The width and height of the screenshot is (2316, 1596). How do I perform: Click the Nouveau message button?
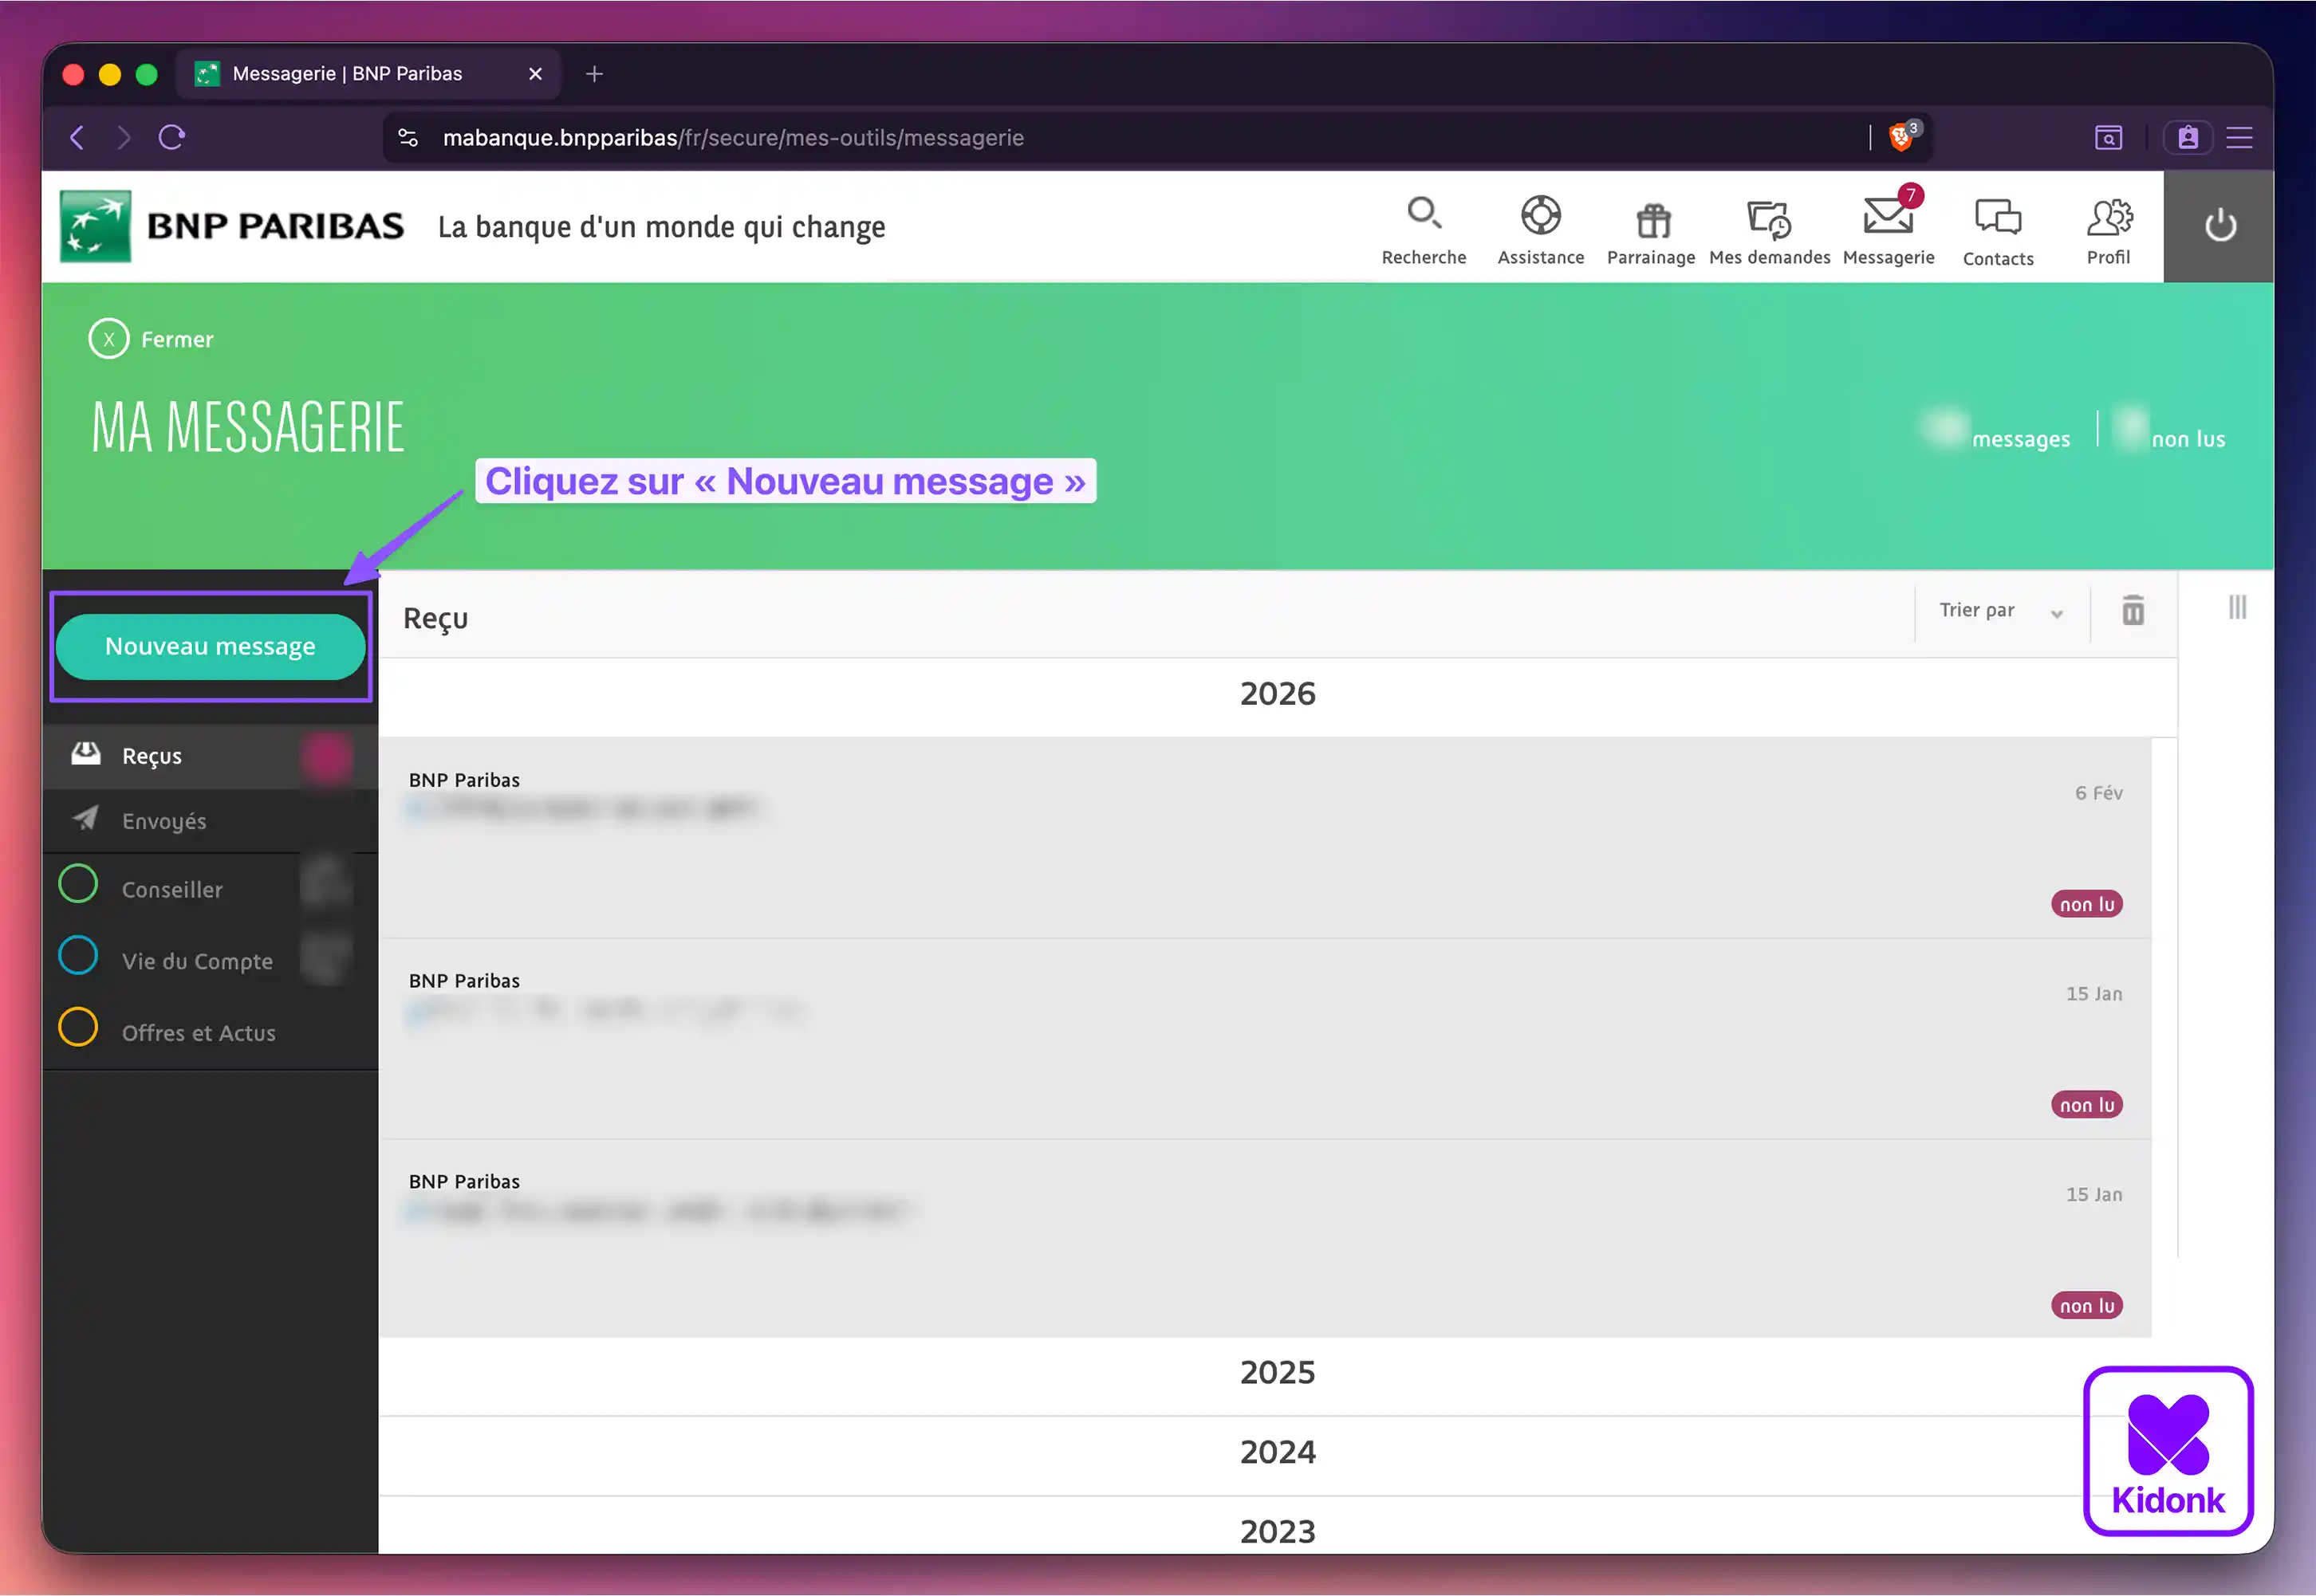click(x=210, y=646)
